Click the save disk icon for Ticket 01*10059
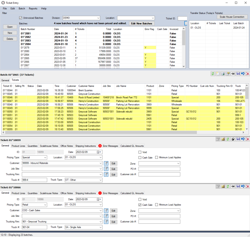250x237 pixels. [238, 139]
